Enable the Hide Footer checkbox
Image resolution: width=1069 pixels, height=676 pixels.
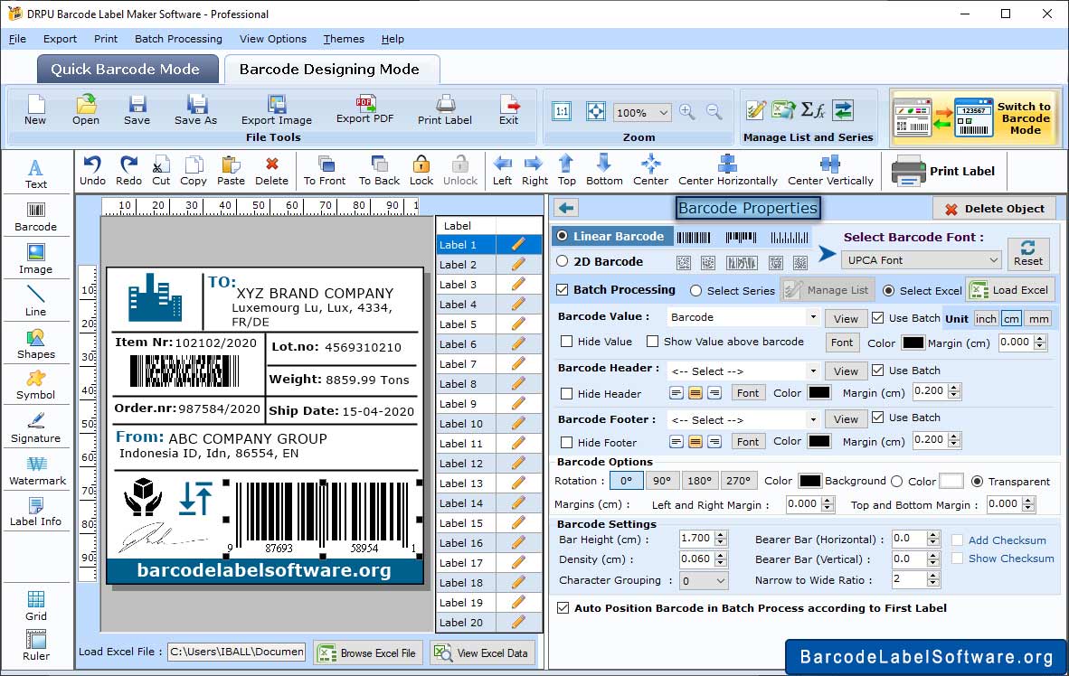point(566,443)
